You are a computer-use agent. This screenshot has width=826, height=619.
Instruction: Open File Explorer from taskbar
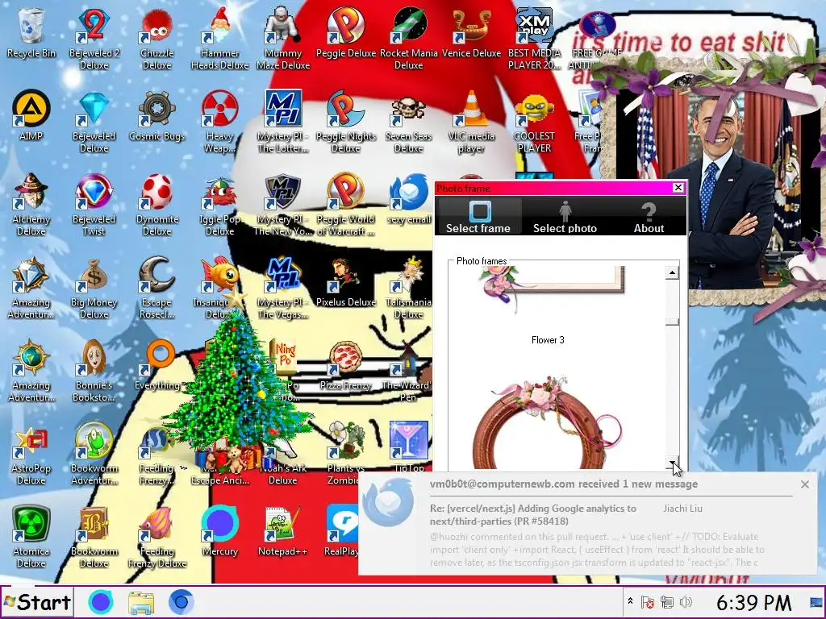tap(141, 603)
